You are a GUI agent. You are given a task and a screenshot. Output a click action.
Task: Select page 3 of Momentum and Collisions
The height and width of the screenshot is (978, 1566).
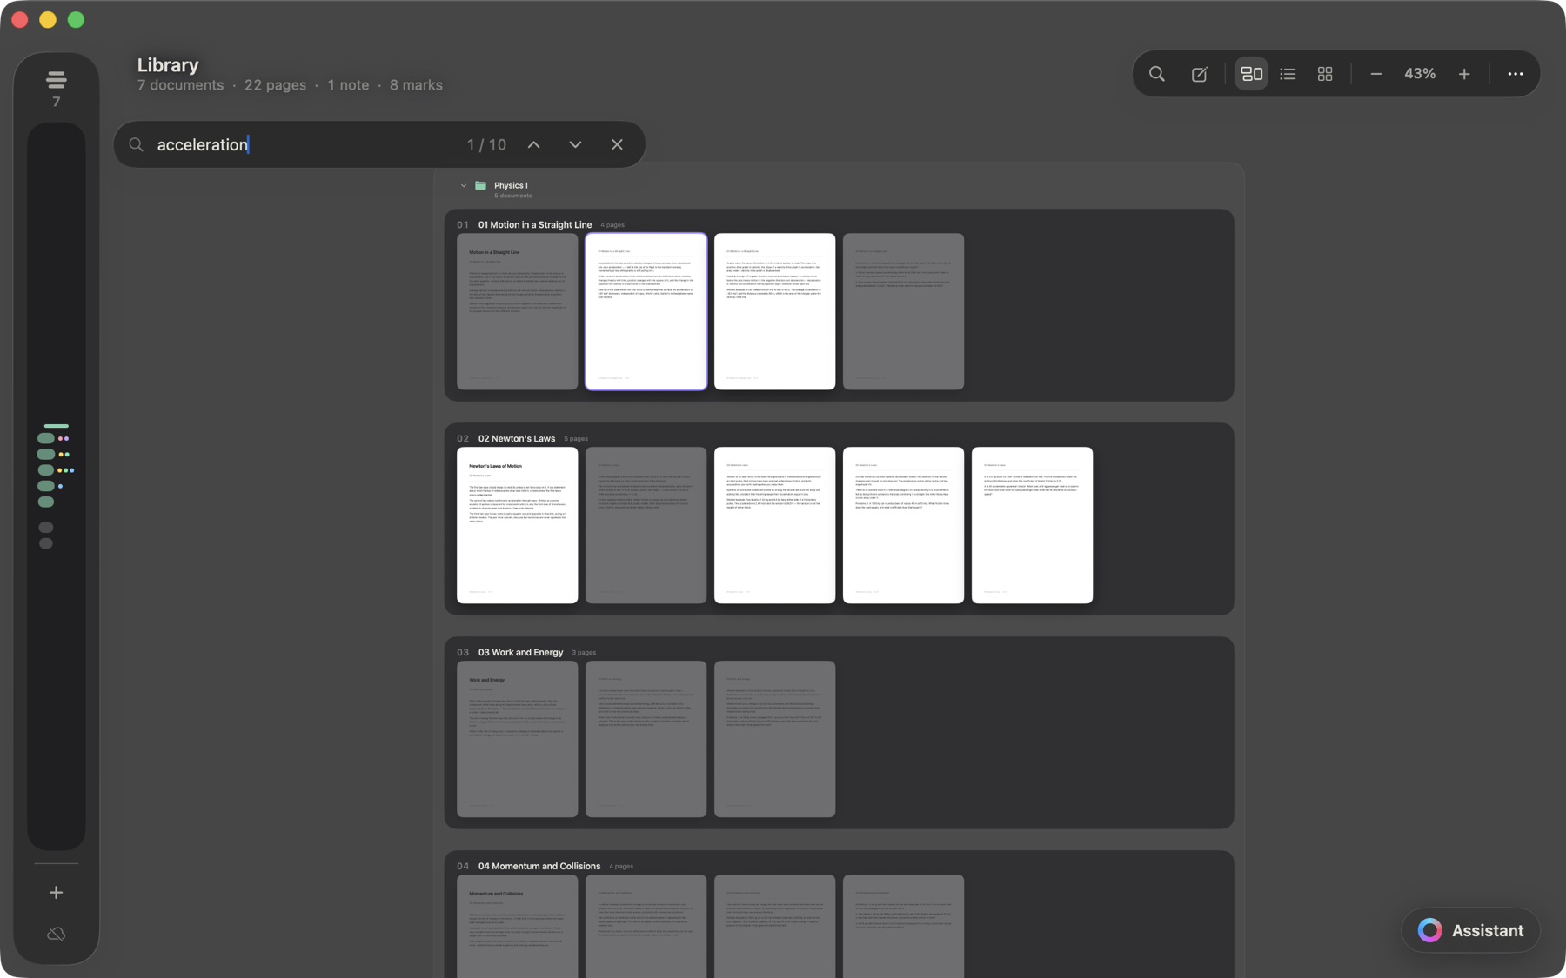774,926
